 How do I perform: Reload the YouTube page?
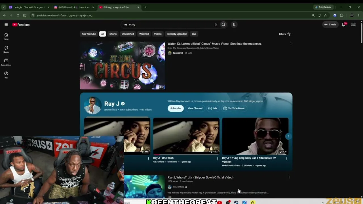coord(18,15)
